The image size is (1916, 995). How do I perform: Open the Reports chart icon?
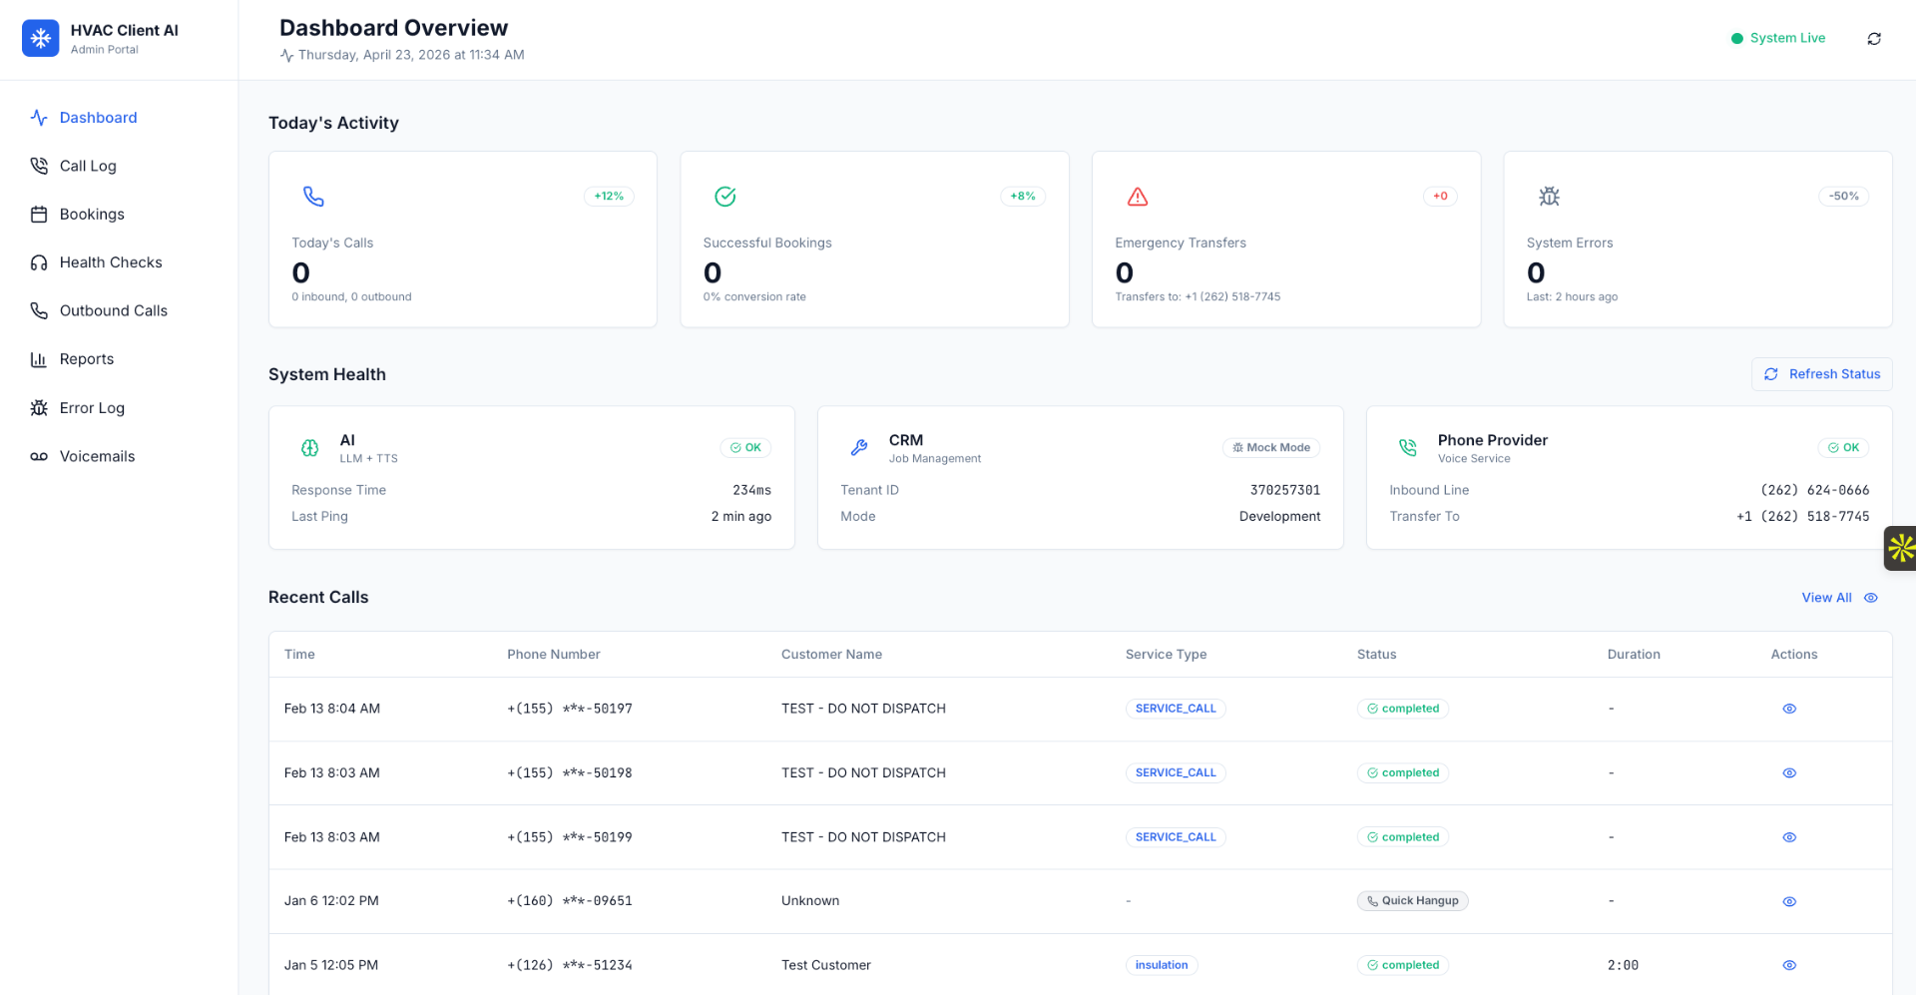pyautogui.click(x=39, y=358)
